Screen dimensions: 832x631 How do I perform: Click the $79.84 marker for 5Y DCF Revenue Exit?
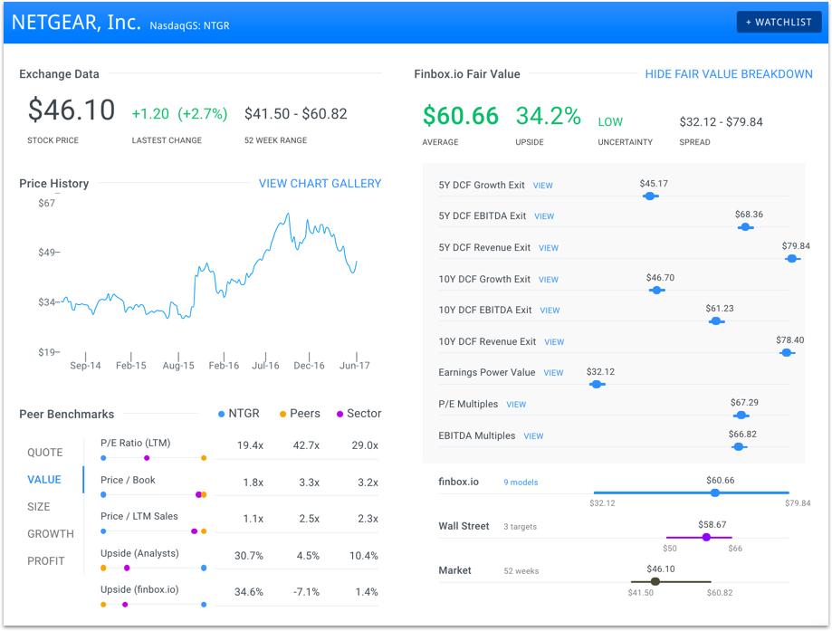coord(792,259)
